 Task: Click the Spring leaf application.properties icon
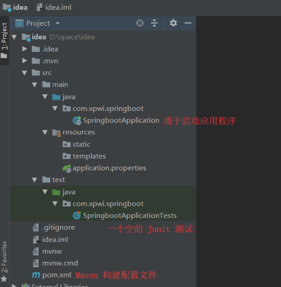[67, 168]
